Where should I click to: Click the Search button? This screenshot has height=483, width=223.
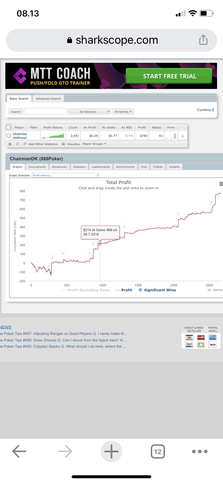(16, 112)
